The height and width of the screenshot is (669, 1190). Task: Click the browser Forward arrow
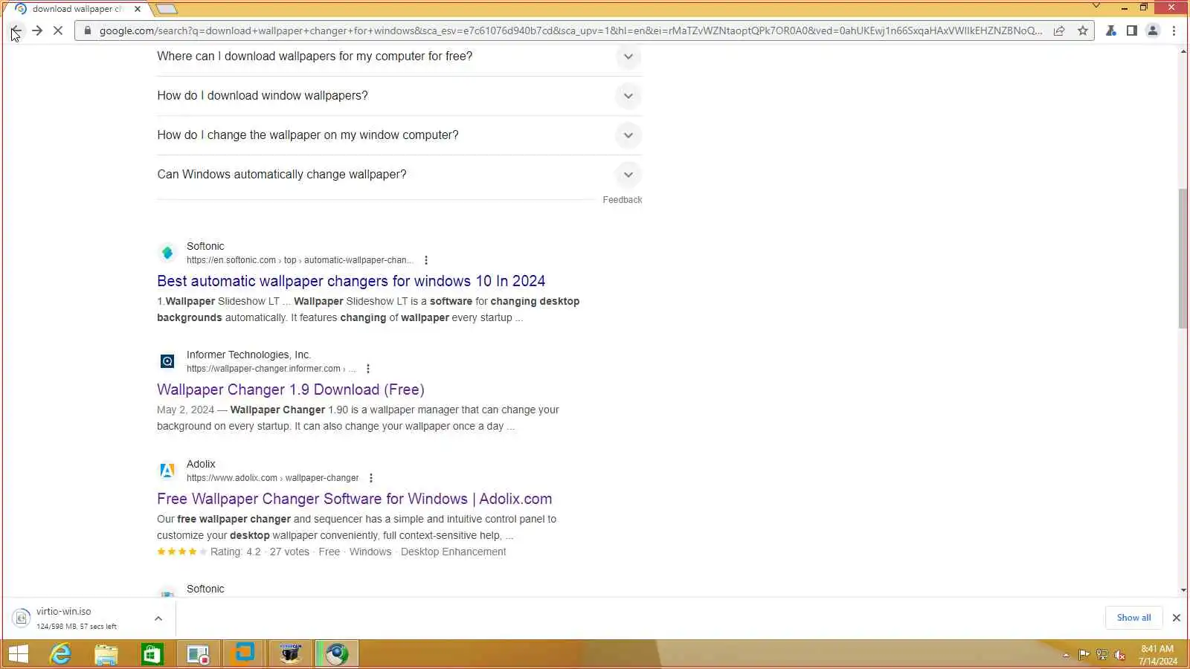[37, 30]
